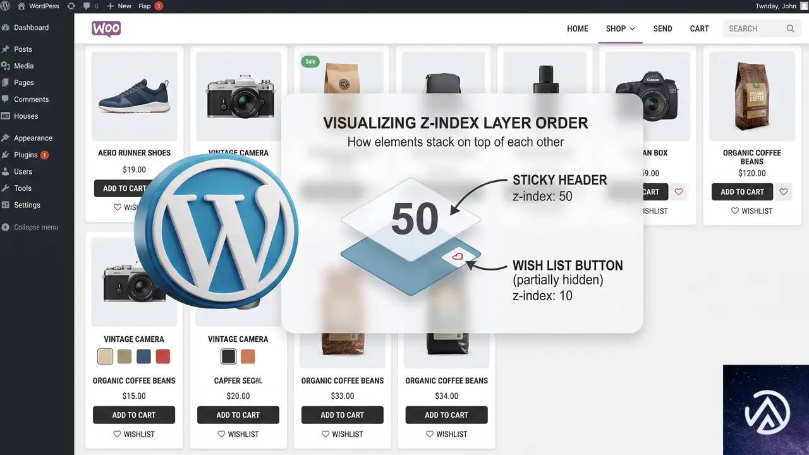Open SEND in the shop navigation
Viewport: 809px width, 455px height.
click(x=663, y=28)
